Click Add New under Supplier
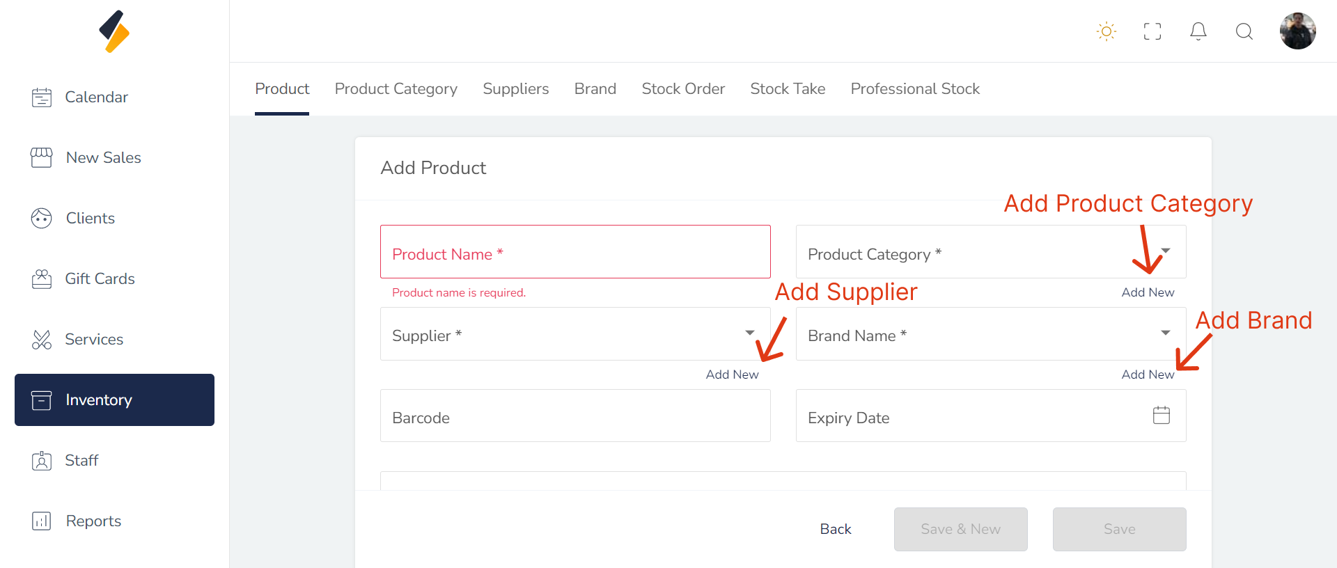 [x=732, y=374]
